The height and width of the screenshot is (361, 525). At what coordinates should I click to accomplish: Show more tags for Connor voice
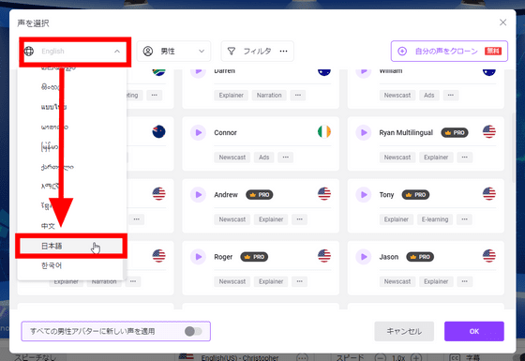[285, 158]
